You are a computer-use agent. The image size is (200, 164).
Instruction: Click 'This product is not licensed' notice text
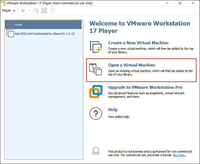[150, 153]
